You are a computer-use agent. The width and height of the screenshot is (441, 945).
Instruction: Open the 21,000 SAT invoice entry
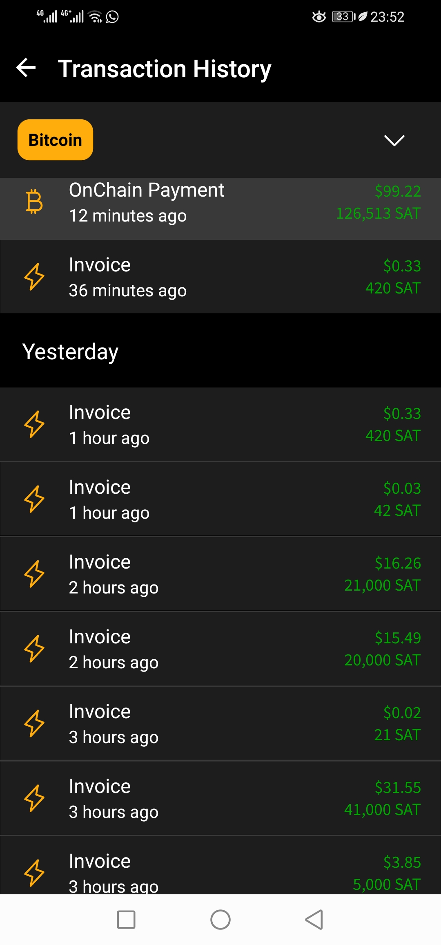click(x=220, y=574)
